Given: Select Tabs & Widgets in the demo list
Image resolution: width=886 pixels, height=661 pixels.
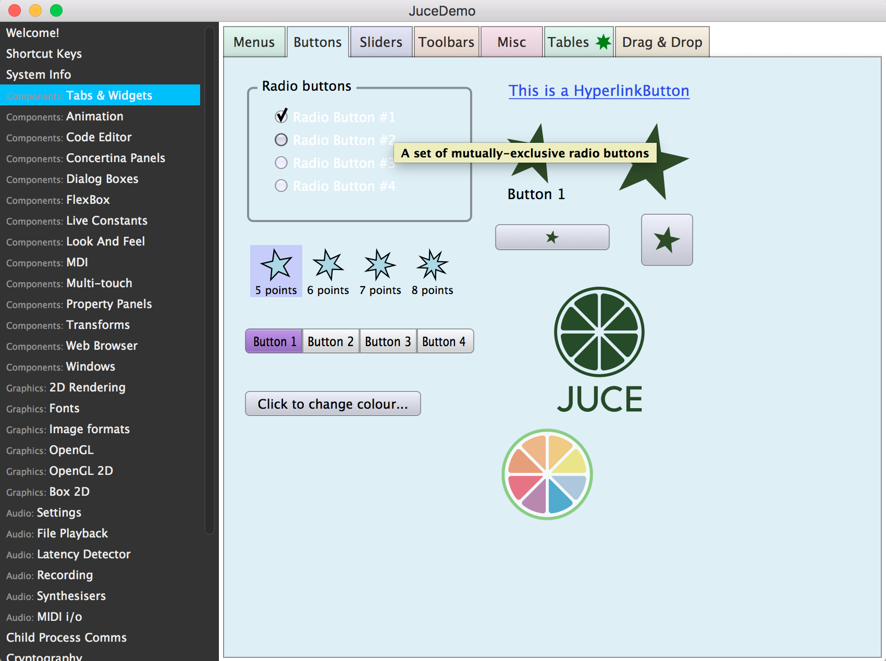Looking at the screenshot, I should tap(100, 95).
